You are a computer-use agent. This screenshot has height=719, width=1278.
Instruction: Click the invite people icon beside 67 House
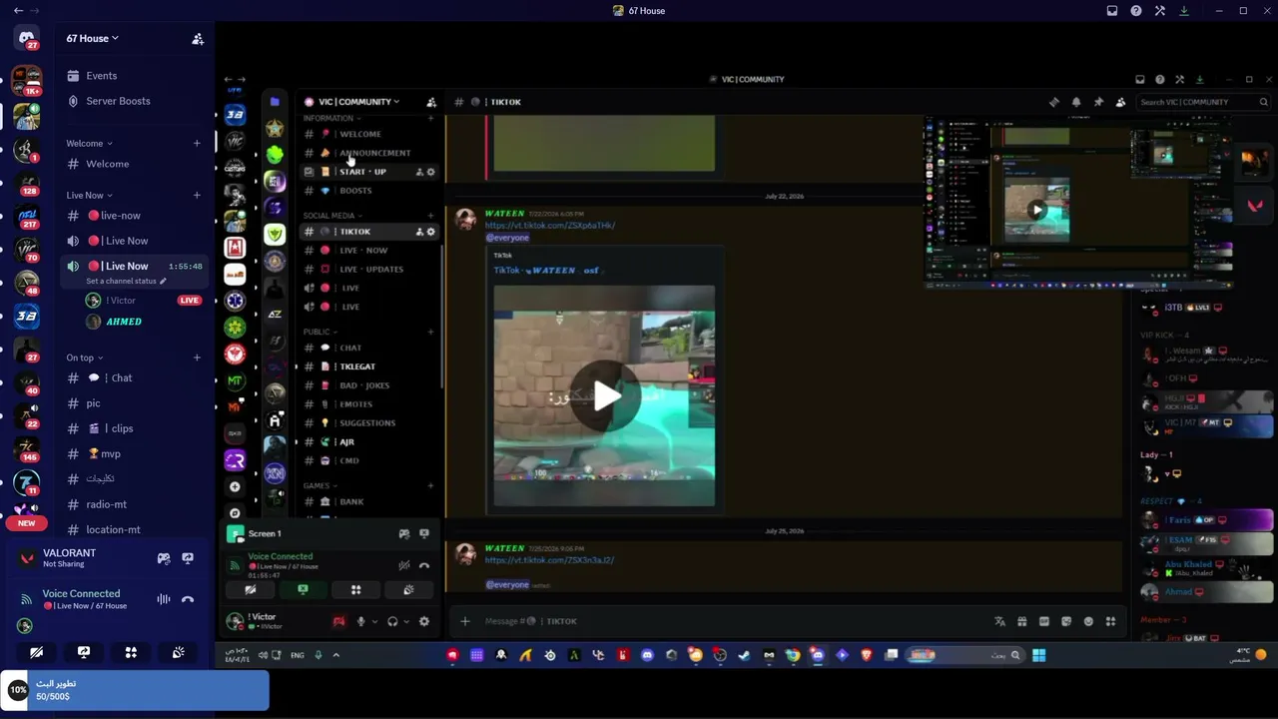[198, 39]
